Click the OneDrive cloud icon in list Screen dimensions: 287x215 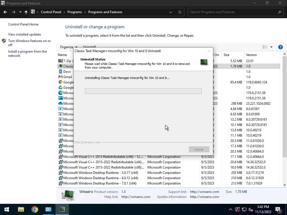(61, 103)
